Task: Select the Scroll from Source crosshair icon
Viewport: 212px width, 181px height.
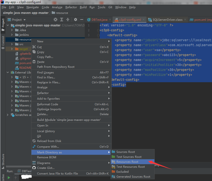Action: coord(56,19)
